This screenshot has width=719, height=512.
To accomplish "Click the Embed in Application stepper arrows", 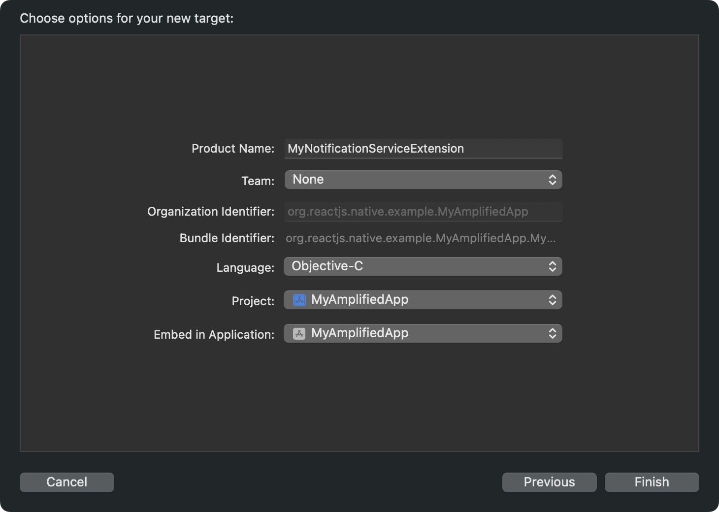I will 553,333.
